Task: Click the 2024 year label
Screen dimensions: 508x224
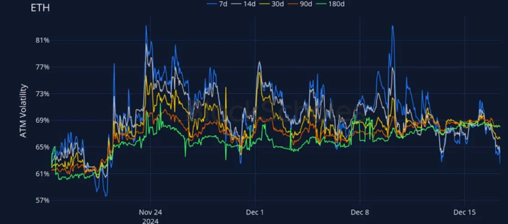Action: coord(150,221)
